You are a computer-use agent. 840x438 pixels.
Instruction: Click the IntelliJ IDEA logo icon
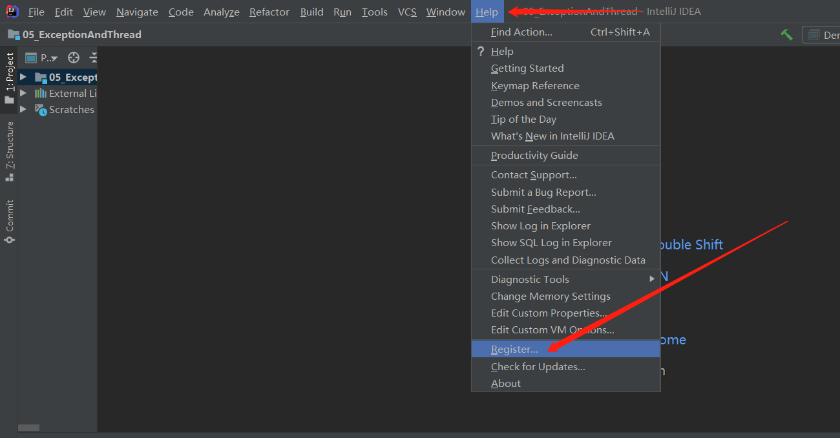[12, 11]
